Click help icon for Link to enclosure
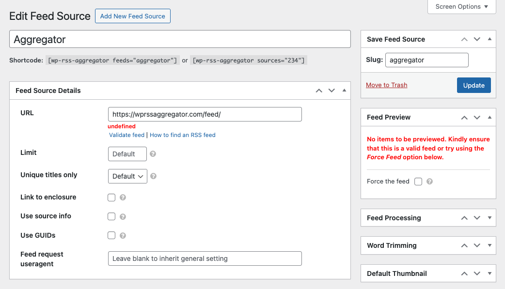 tap(123, 198)
